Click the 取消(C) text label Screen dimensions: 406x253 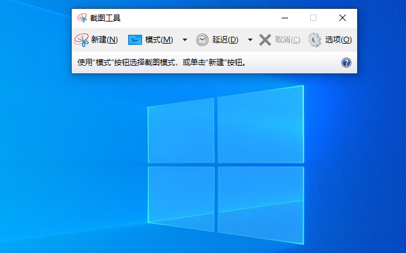[x=287, y=40]
